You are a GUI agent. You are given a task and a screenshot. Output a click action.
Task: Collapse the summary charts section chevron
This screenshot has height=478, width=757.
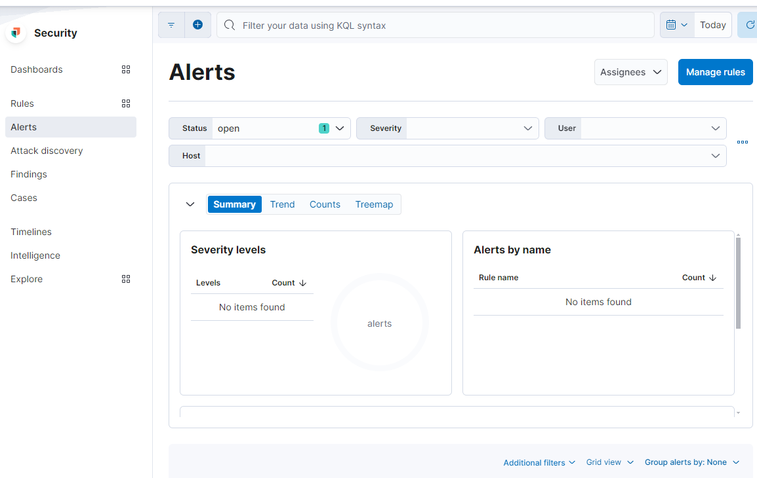[x=190, y=204]
